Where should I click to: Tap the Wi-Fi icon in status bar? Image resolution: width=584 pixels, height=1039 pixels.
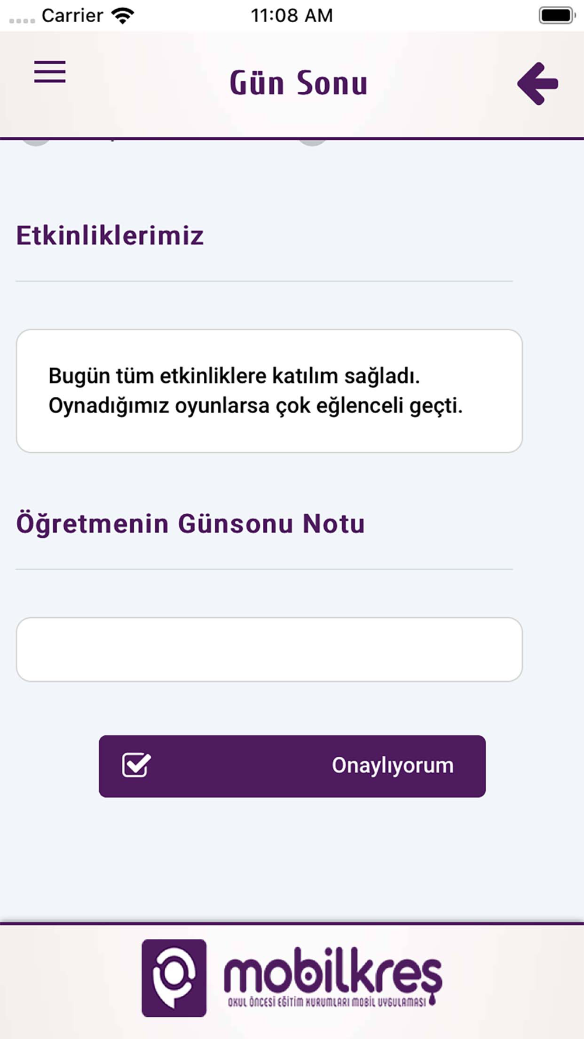pyautogui.click(x=123, y=16)
